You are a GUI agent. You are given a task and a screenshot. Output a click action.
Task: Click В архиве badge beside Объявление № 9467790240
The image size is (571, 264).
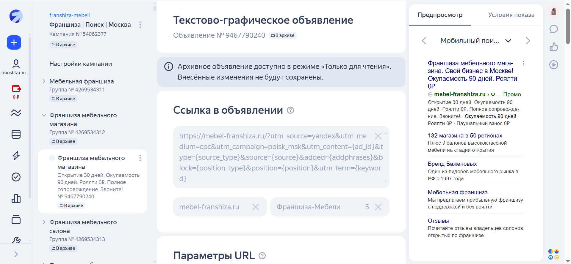[x=282, y=35]
